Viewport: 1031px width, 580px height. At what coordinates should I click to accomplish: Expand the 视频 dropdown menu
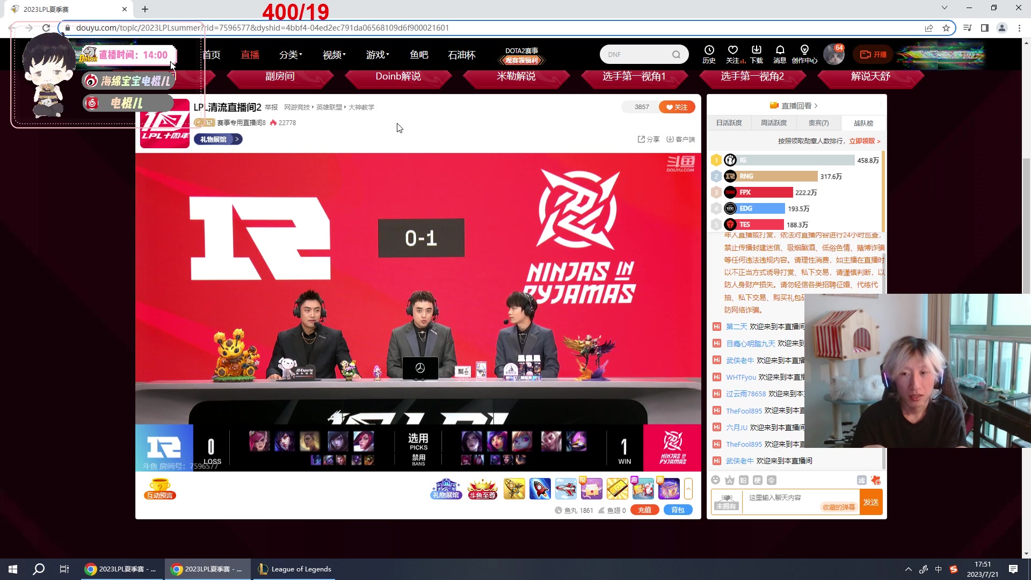click(334, 55)
